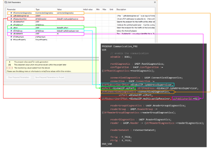Image resolution: width=217 pixels, height=150 pixels.
Task: Sort by the Parameter column header
Action: pos(11,10)
